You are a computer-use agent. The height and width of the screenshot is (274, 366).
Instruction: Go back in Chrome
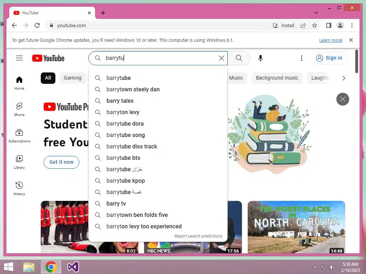point(14,25)
